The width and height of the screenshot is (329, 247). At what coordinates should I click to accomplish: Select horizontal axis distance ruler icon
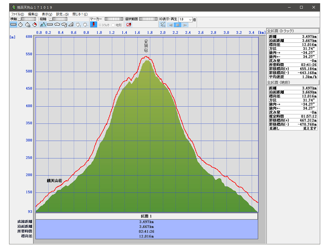13,25
